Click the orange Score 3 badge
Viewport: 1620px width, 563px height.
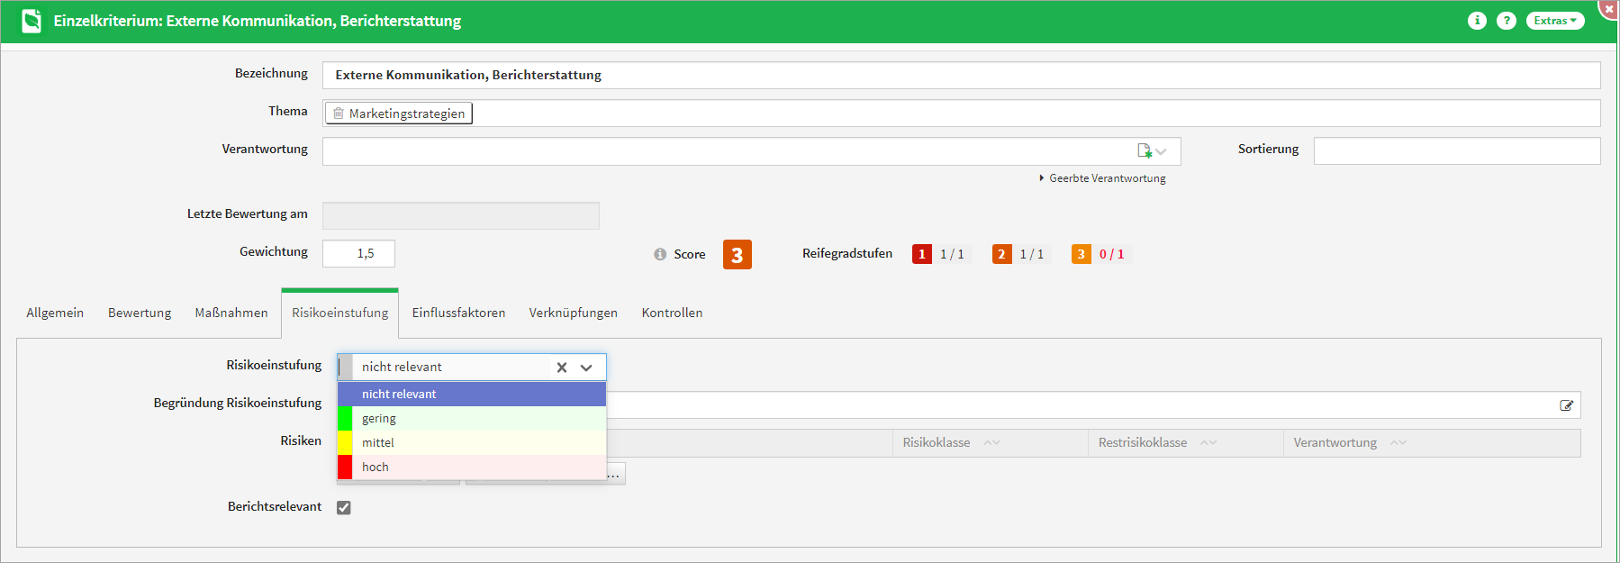737,255
